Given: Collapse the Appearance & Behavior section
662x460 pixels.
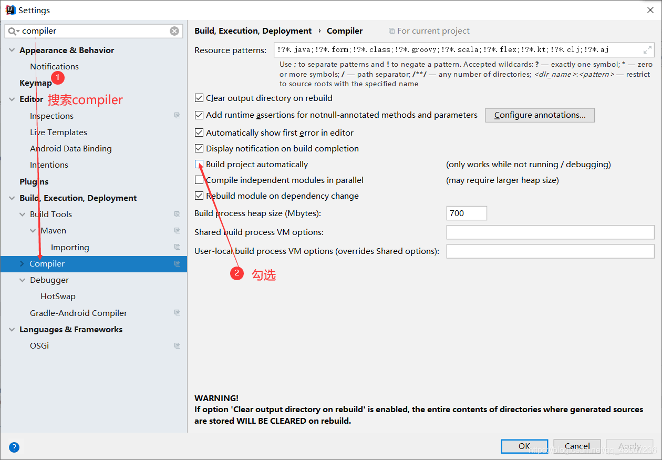Looking at the screenshot, I should pos(12,50).
